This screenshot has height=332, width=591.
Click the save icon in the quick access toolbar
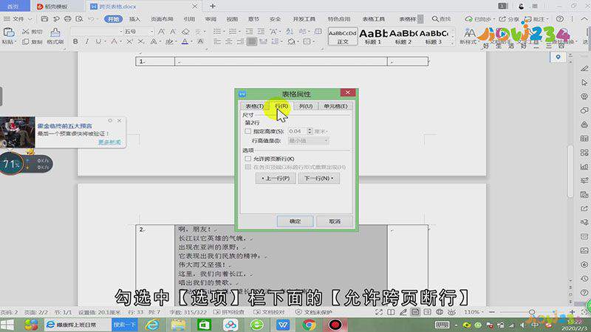coord(44,18)
